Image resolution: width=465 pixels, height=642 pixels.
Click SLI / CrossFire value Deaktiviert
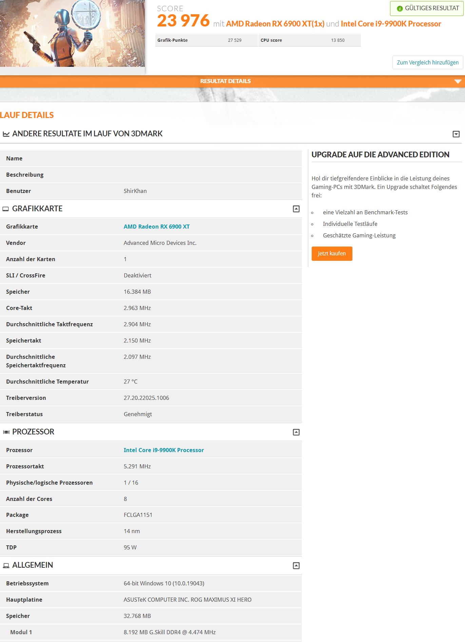click(137, 275)
